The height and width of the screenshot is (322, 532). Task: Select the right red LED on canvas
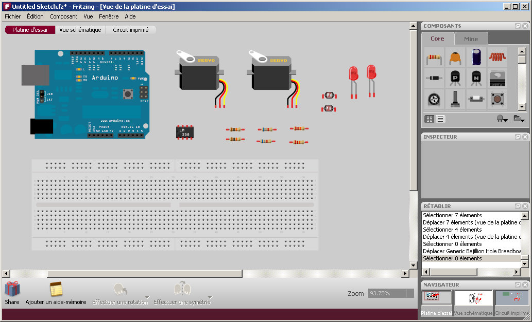pyautogui.click(x=371, y=81)
